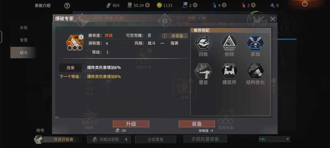
Task: Add currency next to 50.34
Action: pos(148,5)
